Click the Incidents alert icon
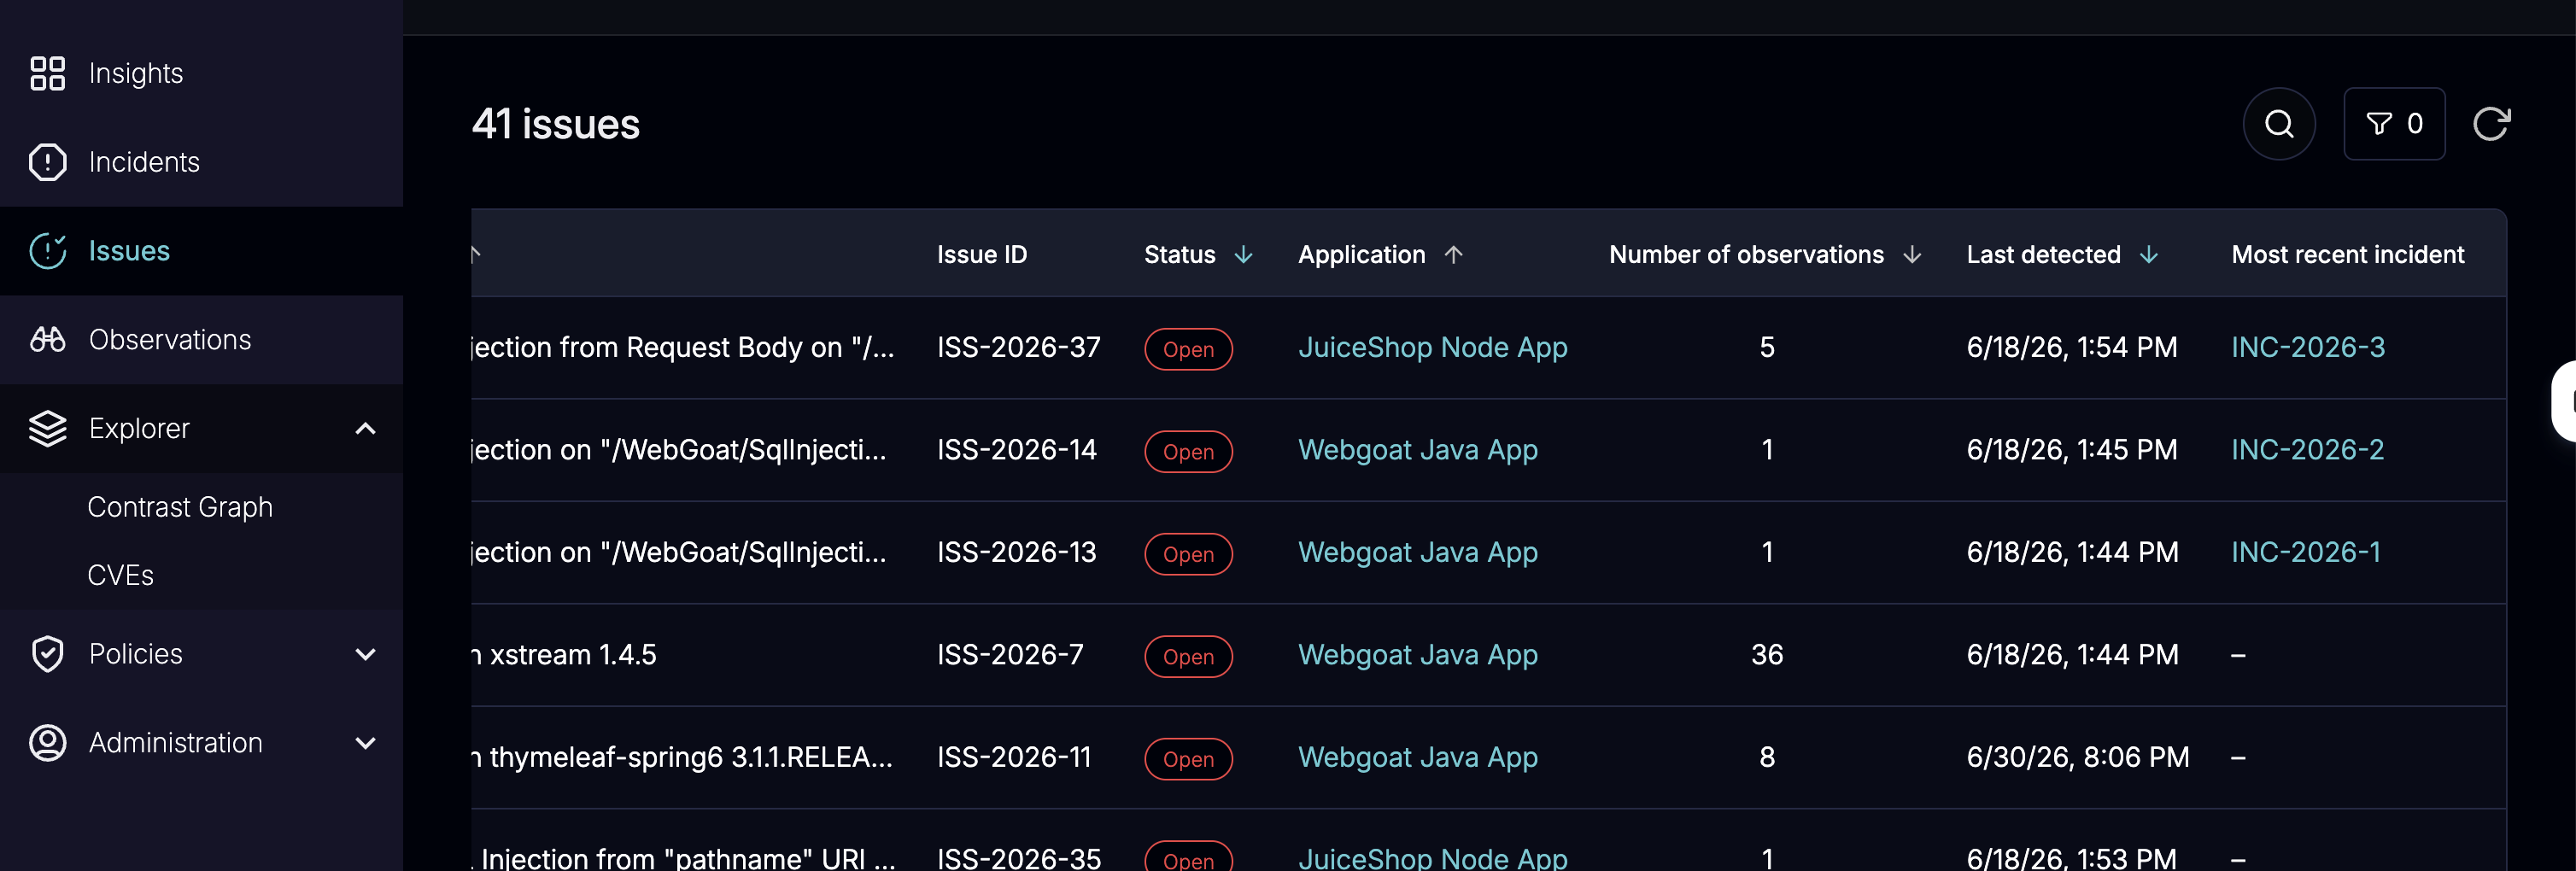Viewport: 2576px width, 871px height. 47,162
